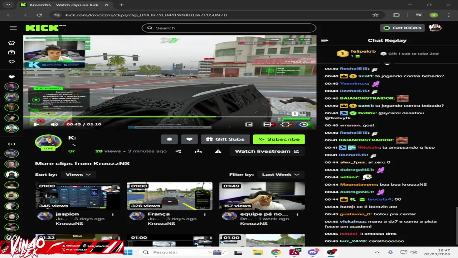458x258 pixels.
Task: Expand gift leaderboard chevron in chat
Action: [x=387, y=63]
